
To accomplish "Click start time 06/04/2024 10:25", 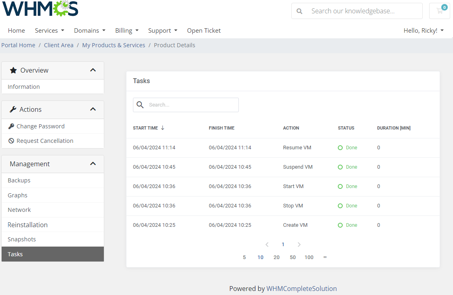I will coord(154,225).
